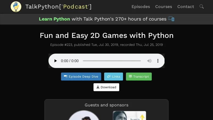Open the Courses menu item
Screen dimensions: 213x120
pos(163,7)
